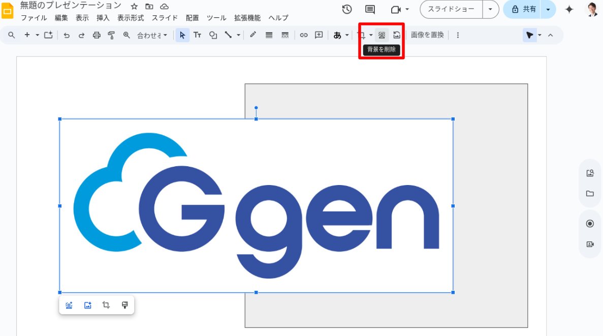Expand the crop mask shape dropdown
Image resolution: width=603 pixels, height=336 pixels.
371,35
